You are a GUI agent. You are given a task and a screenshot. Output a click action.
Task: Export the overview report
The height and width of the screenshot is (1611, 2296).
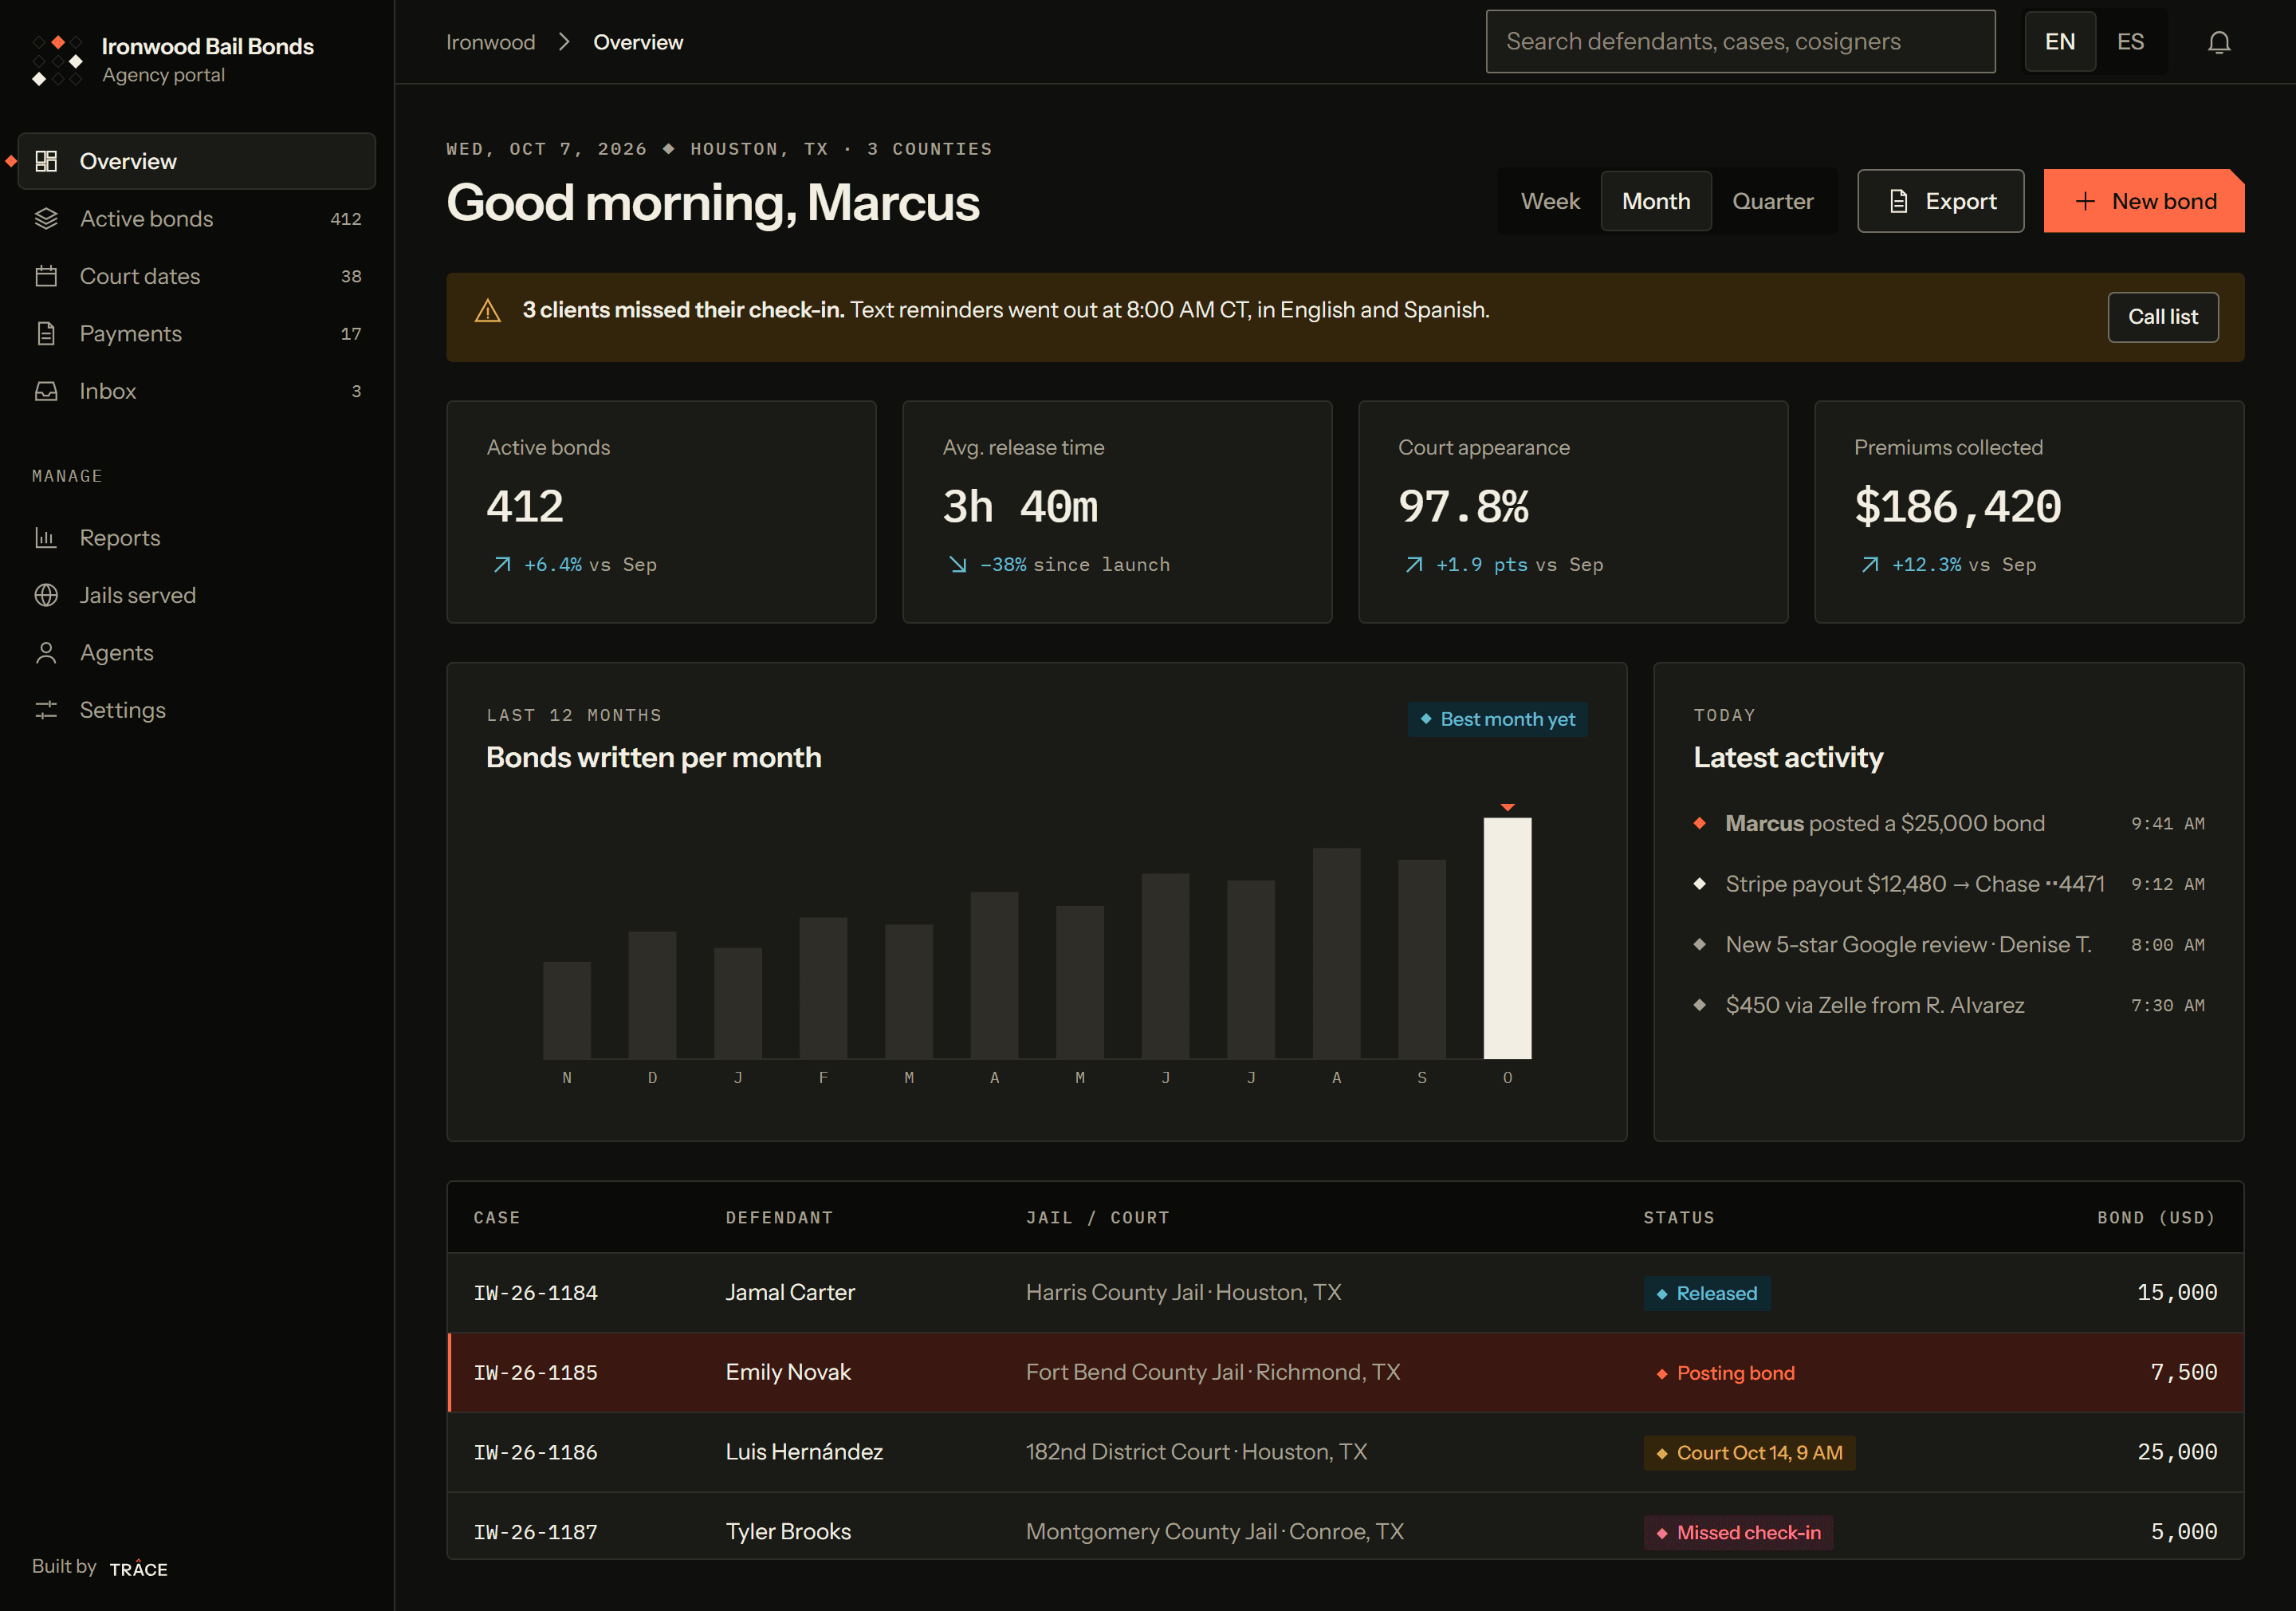tap(1940, 201)
